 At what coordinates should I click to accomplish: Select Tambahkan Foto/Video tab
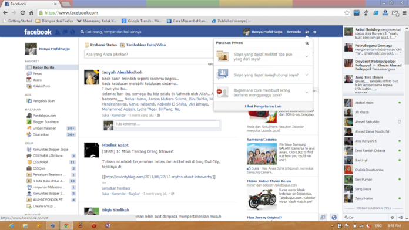(143, 45)
